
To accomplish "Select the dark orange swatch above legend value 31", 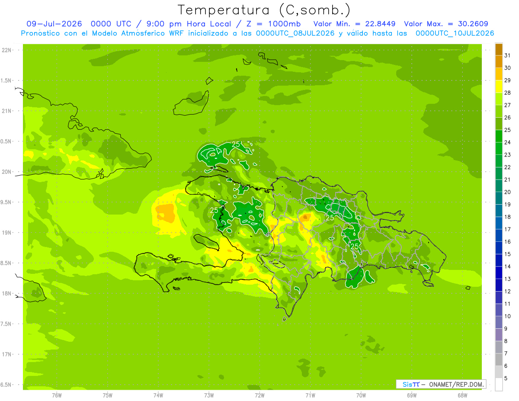I will [x=499, y=49].
